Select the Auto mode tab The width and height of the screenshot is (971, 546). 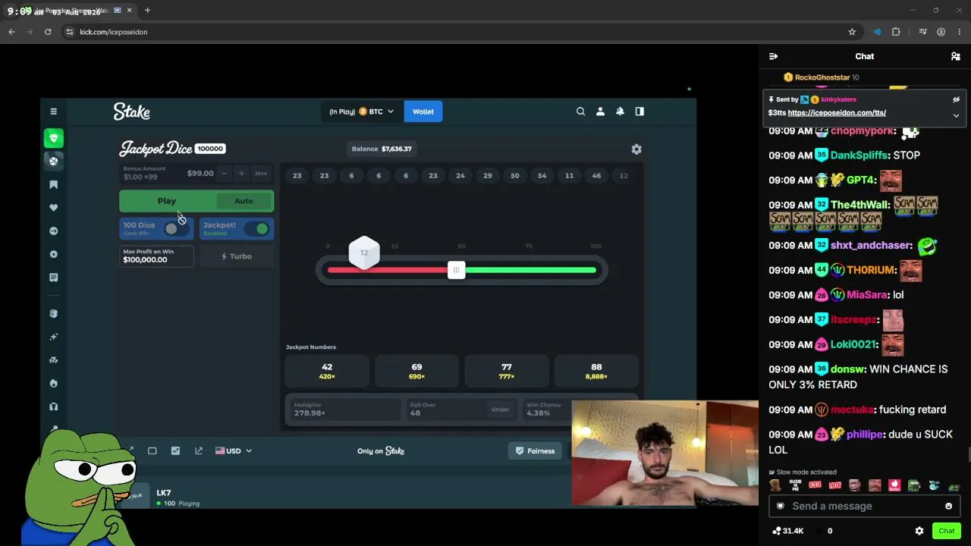[244, 201]
